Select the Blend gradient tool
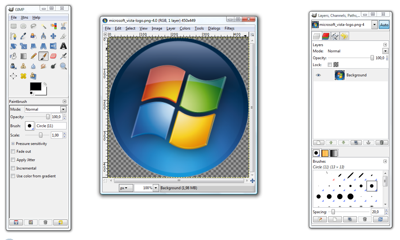400x240 pixels. 23,56
